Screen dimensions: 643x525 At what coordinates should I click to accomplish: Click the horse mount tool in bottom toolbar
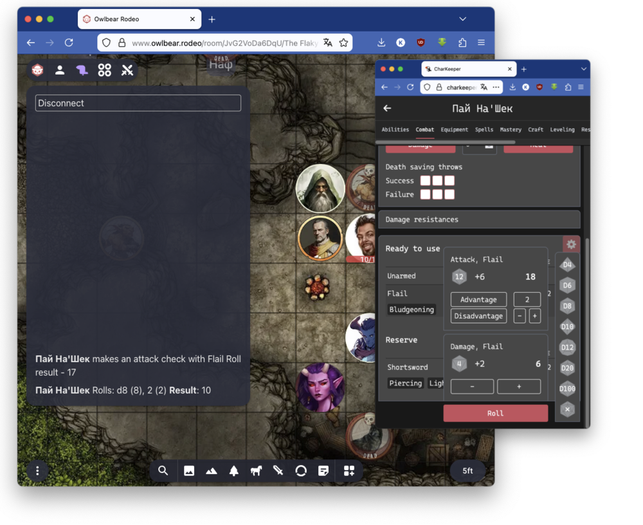click(x=256, y=471)
